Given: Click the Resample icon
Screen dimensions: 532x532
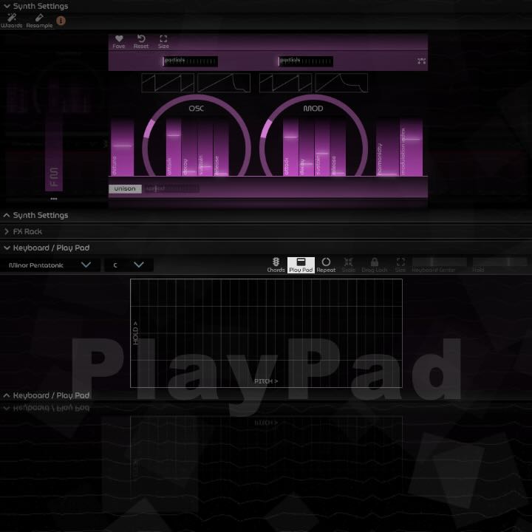Looking at the screenshot, I should click(39, 20).
